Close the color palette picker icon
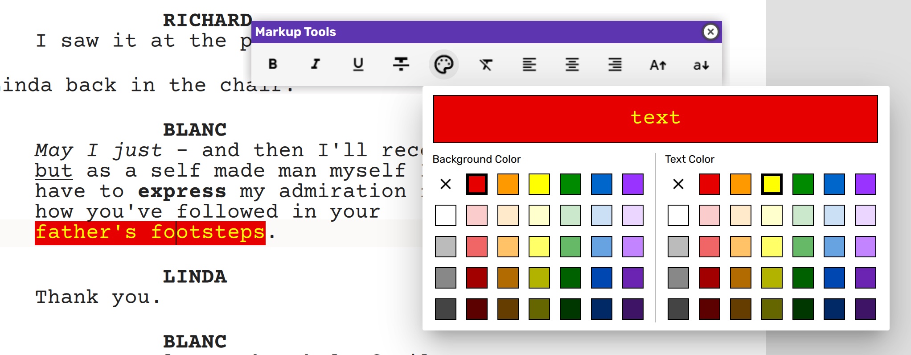Screen dimensions: 911x355 (x=443, y=65)
